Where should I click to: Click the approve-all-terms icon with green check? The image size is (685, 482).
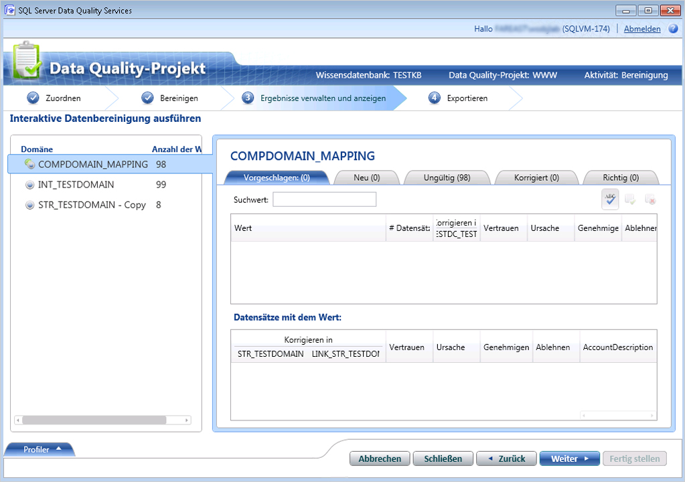pos(631,199)
